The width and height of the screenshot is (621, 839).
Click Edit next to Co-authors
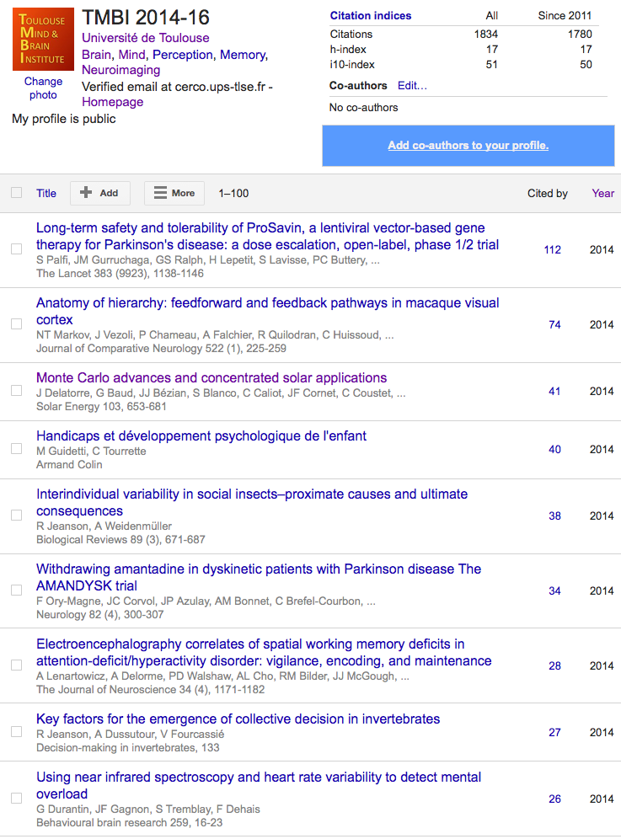tap(412, 86)
